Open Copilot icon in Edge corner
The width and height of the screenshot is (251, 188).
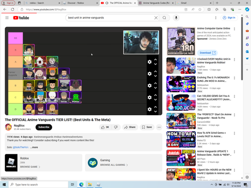(247, 10)
